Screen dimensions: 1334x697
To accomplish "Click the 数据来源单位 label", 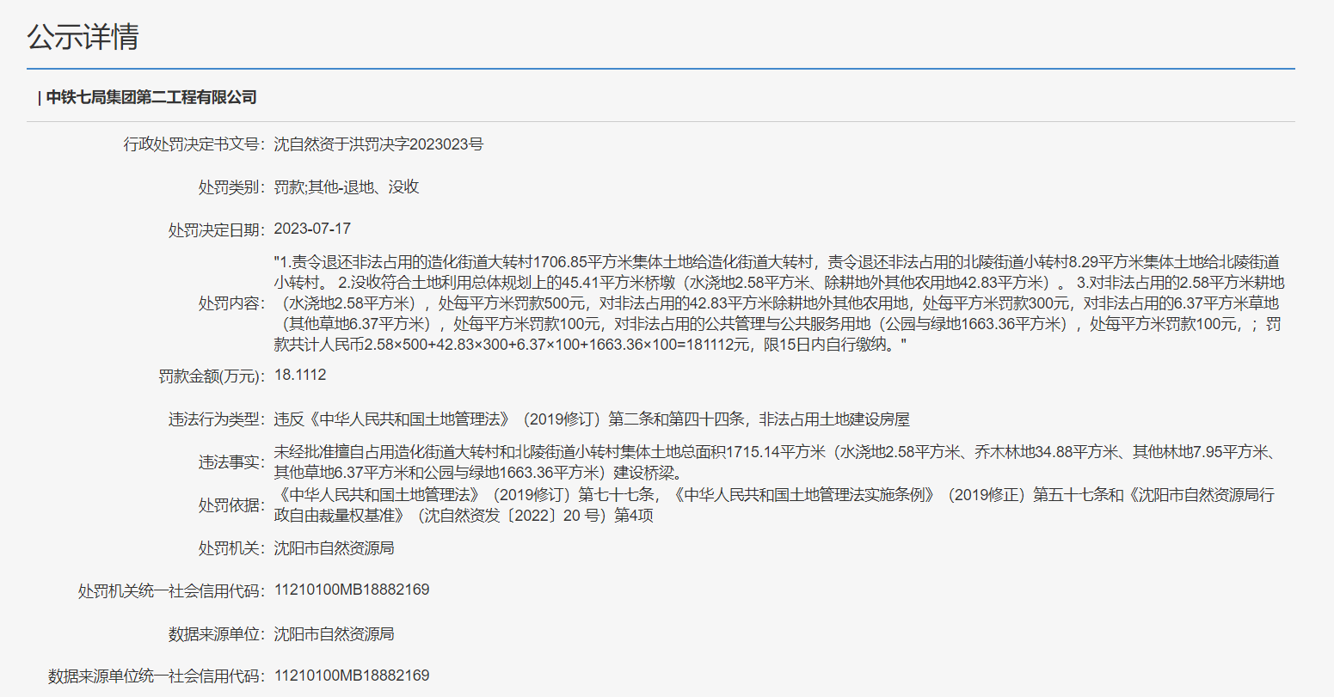I will (217, 633).
